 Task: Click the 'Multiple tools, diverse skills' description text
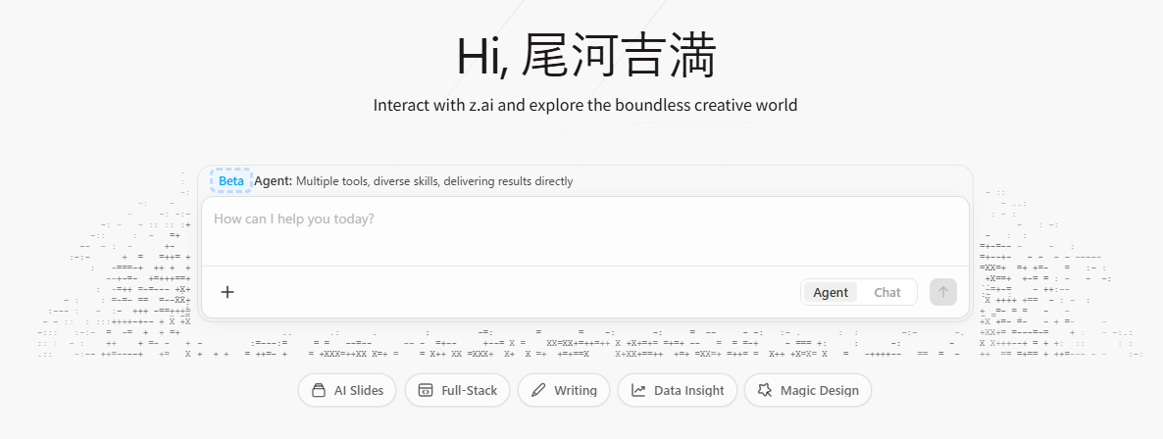click(x=434, y=181)
